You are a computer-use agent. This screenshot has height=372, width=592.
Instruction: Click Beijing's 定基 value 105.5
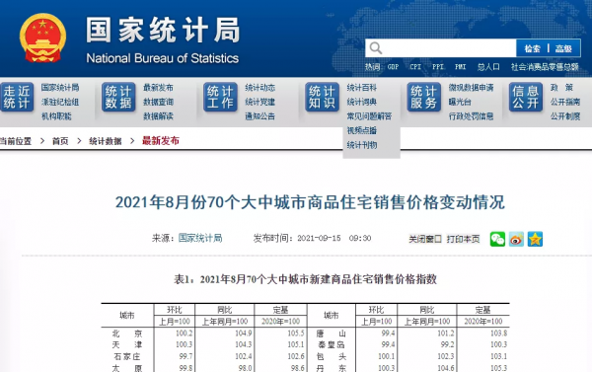[296, 334]
